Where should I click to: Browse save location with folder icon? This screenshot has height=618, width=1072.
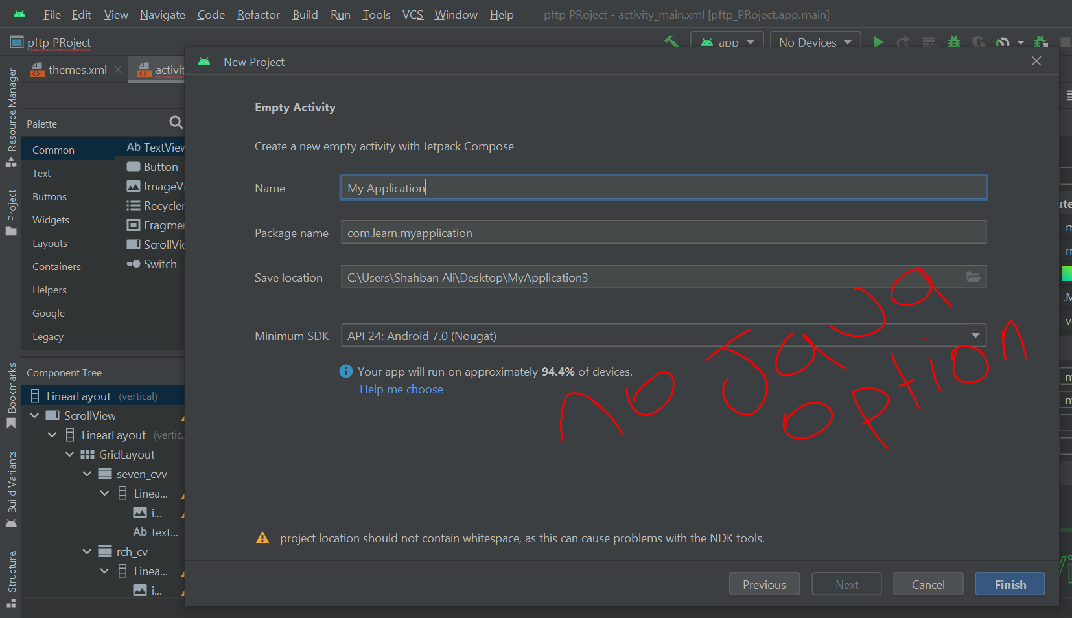(973, 277)
